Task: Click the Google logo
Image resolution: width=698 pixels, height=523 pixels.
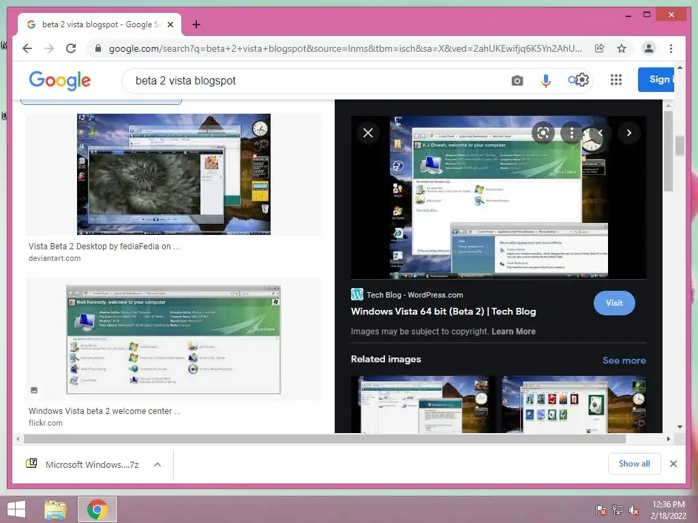Action: point(60,80)
